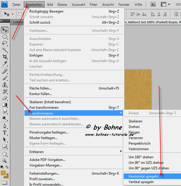Choose Vertikal spiegeln

coord(152,182)
